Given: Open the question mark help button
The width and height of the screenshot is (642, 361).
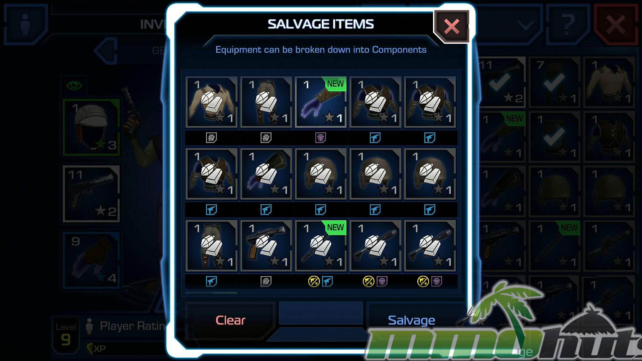Looking at the screenshot, I should click(567, 25).
